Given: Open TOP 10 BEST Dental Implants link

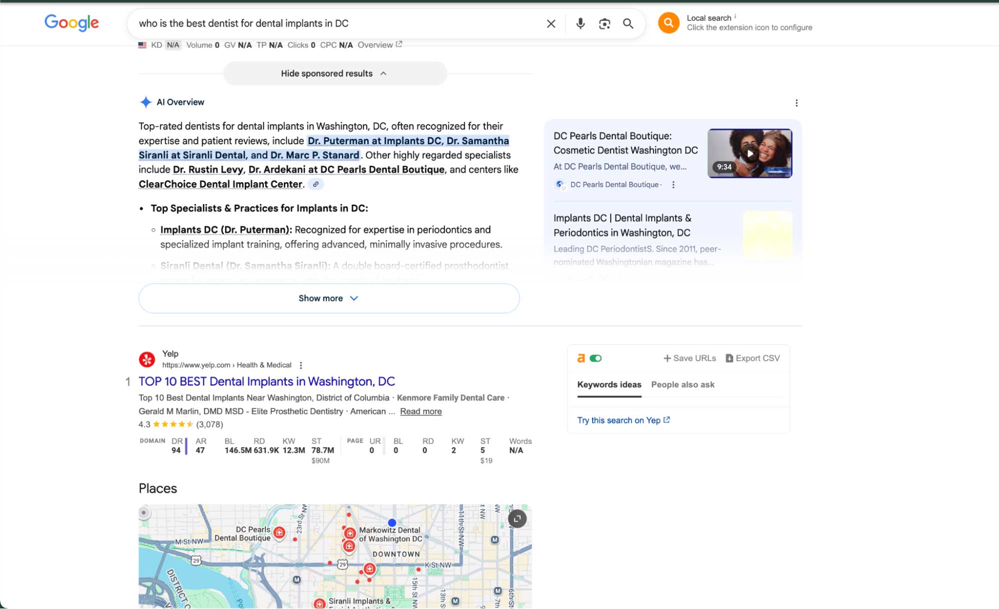Looking at the screenshot, I should click(266, 381).
